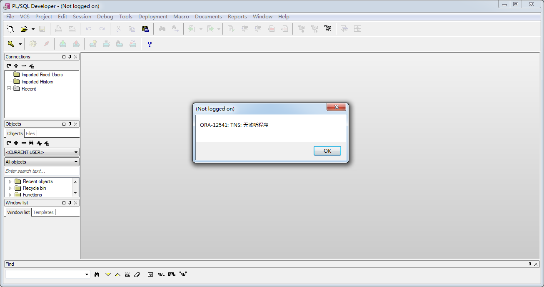Viewport: 544px width, 287px height.
Task: Open the Macro menu
Action: point(181,17)
